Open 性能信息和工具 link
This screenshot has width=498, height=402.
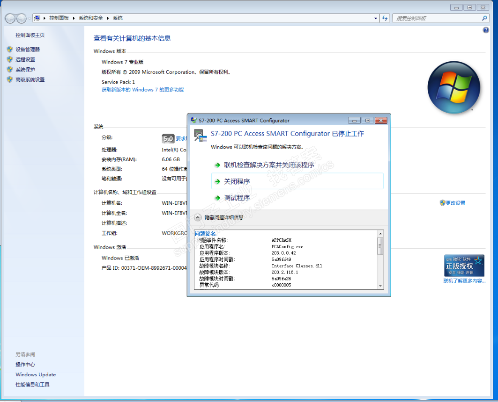coord(32,385)
